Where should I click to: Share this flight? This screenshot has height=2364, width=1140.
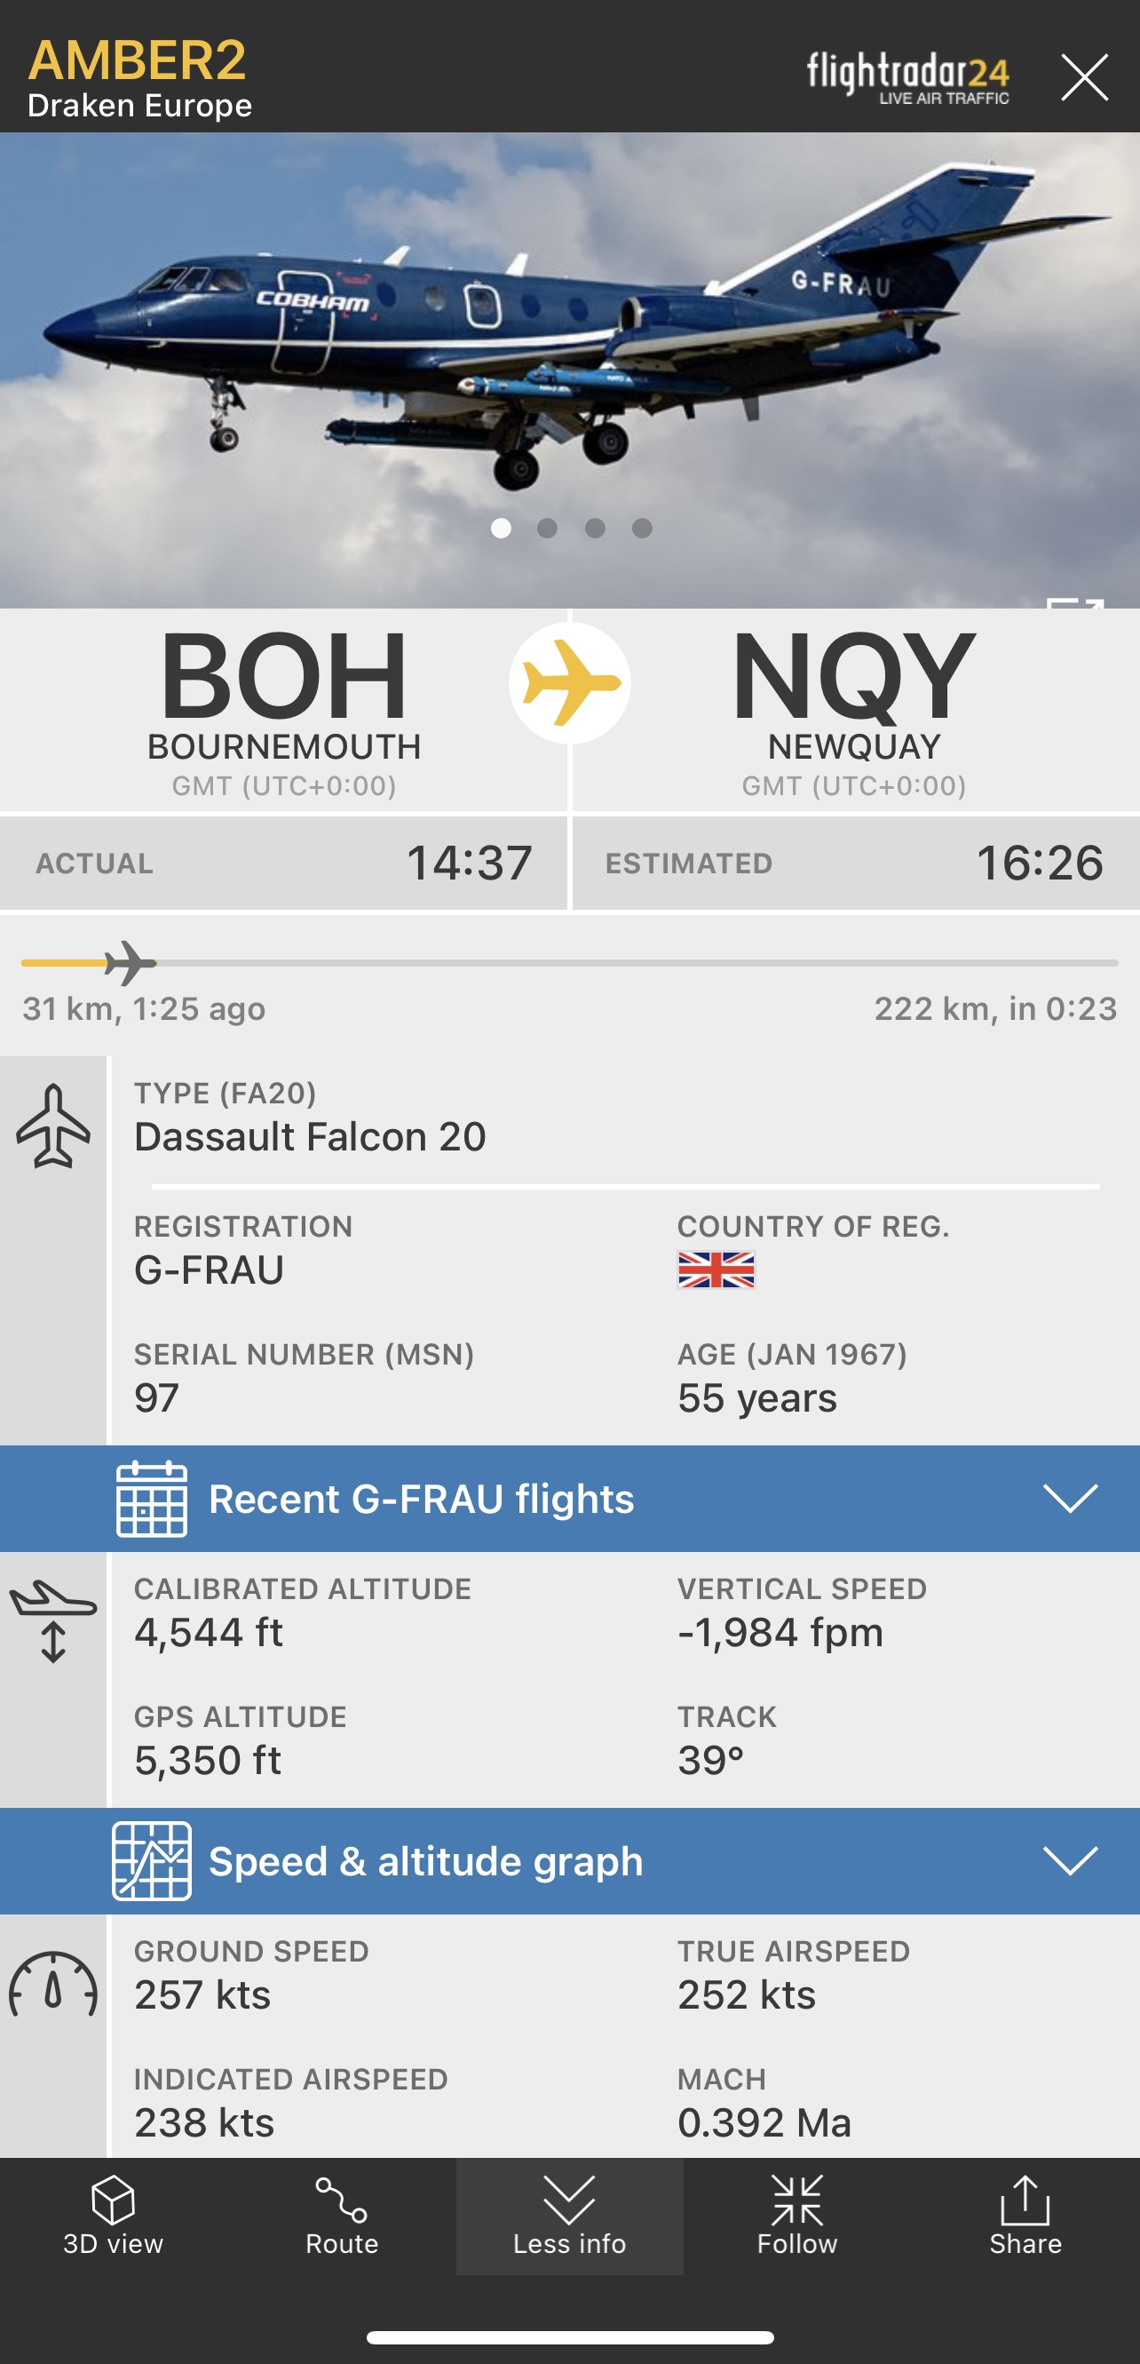[x=1025, y=2217]
